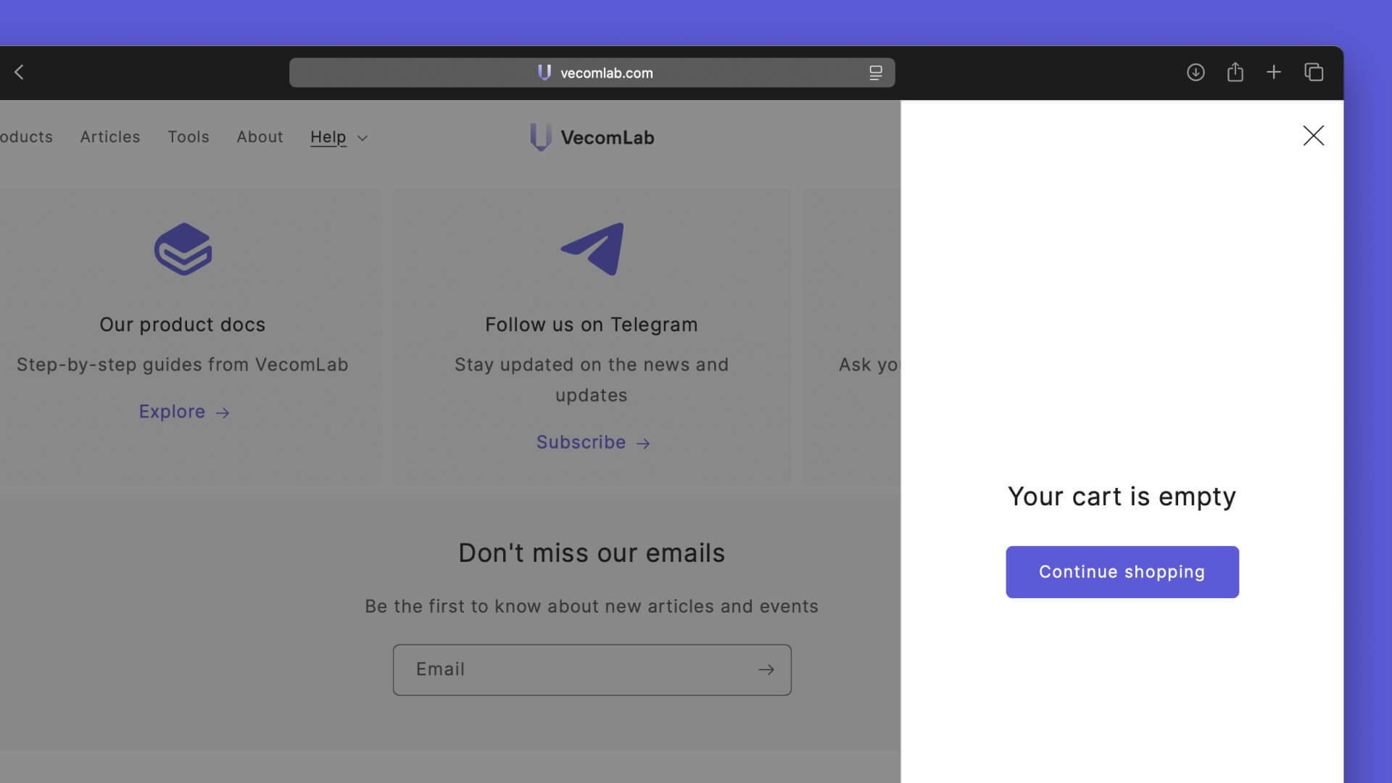The image size is (1392, 783).
Task: Go to the Tools menu item
Action: [188, 137]
